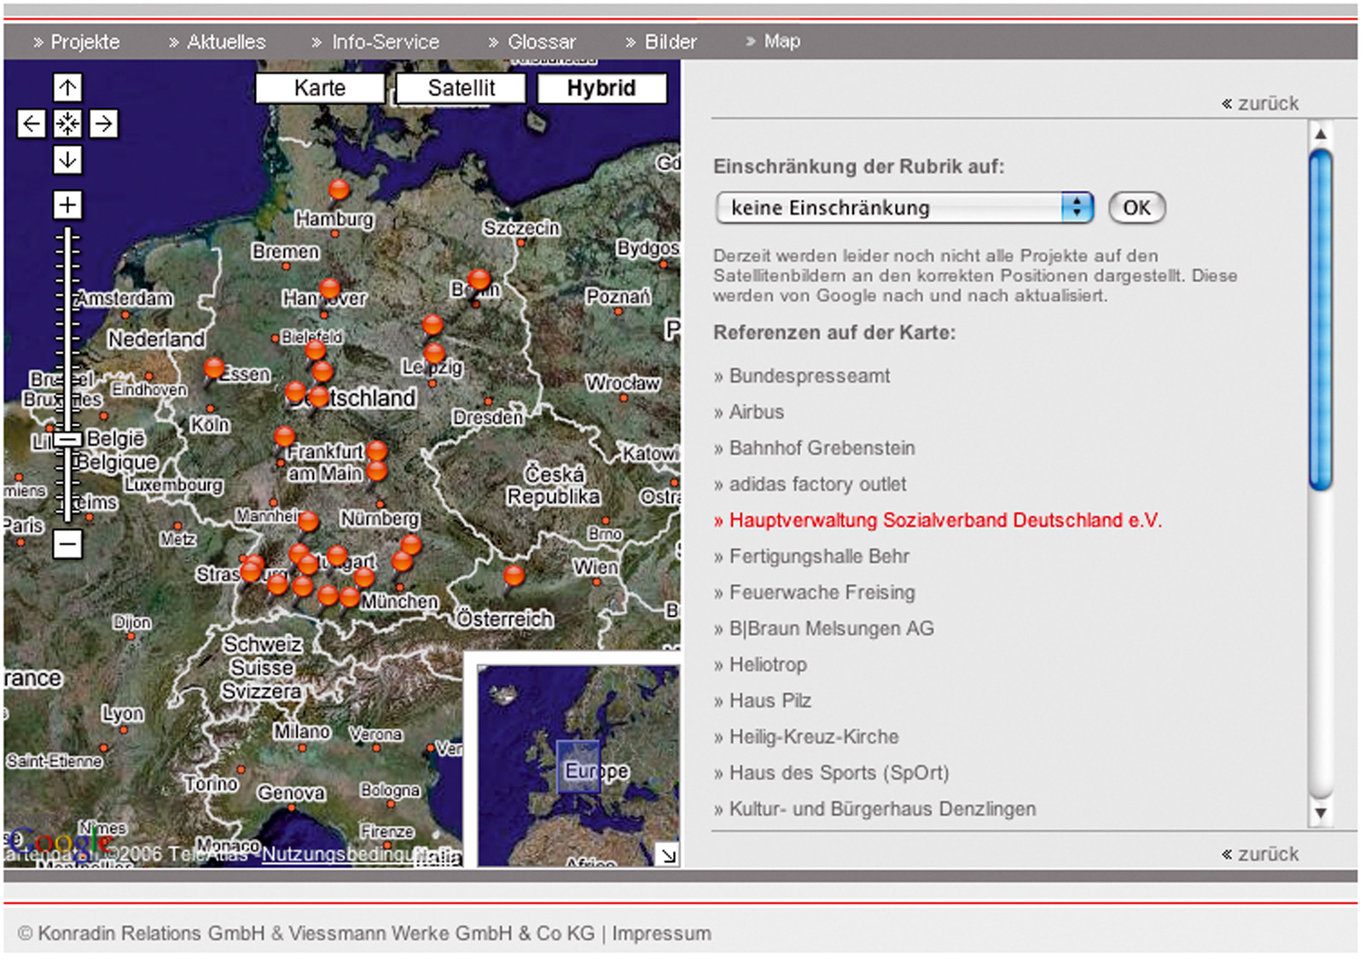
Task: Open the Haus des Sports (SpOrt) reference
Action: [832, 772]
